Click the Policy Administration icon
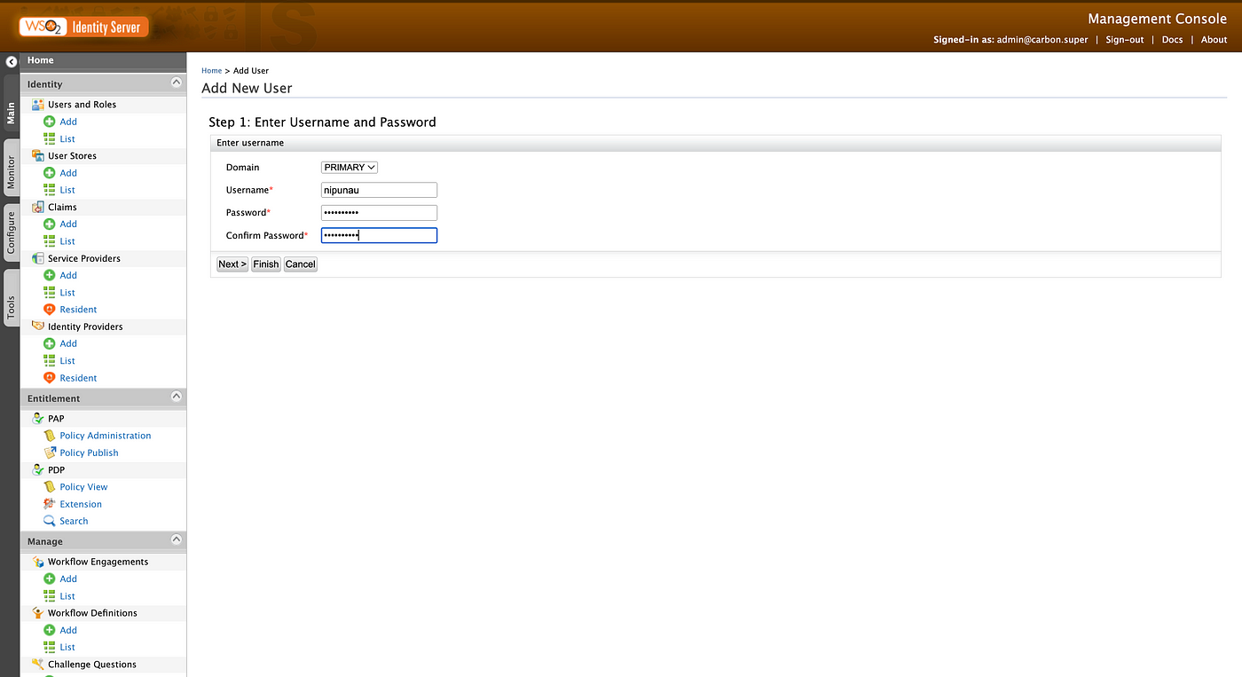Screen dimensions: 1242x677 click(50, 436)
